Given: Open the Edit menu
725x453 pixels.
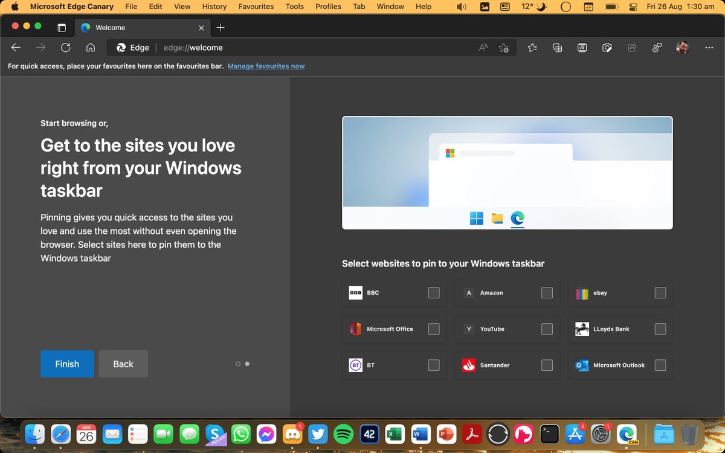Looking at the screenshot, I should point(156,7).
